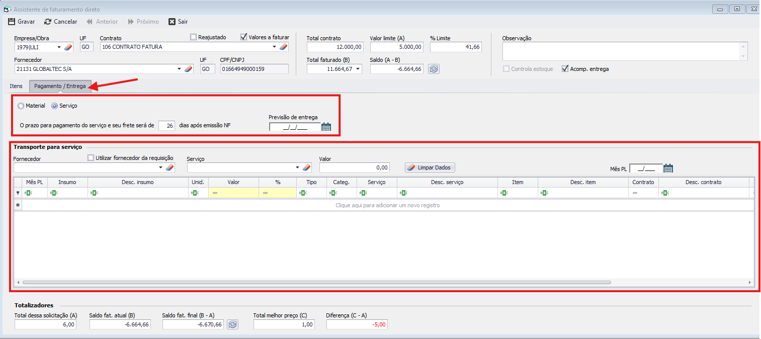Click Cancelar in the top toolbar
This screenshot has width=761, height=339.
pyautogui.click(x=61, y=22)
